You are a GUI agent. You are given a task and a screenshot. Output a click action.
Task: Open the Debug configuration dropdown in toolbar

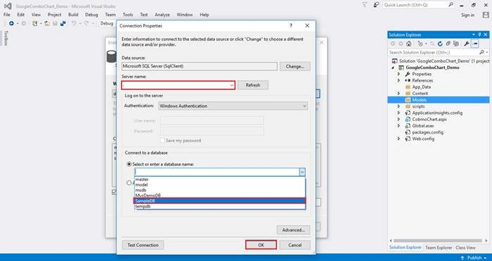tap(107, 23)
